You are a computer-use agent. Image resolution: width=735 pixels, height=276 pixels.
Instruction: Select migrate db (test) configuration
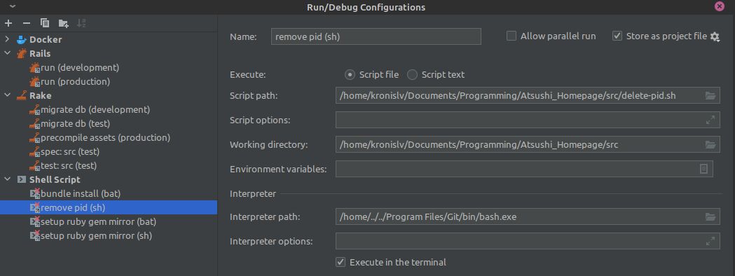tap(76, 124)
